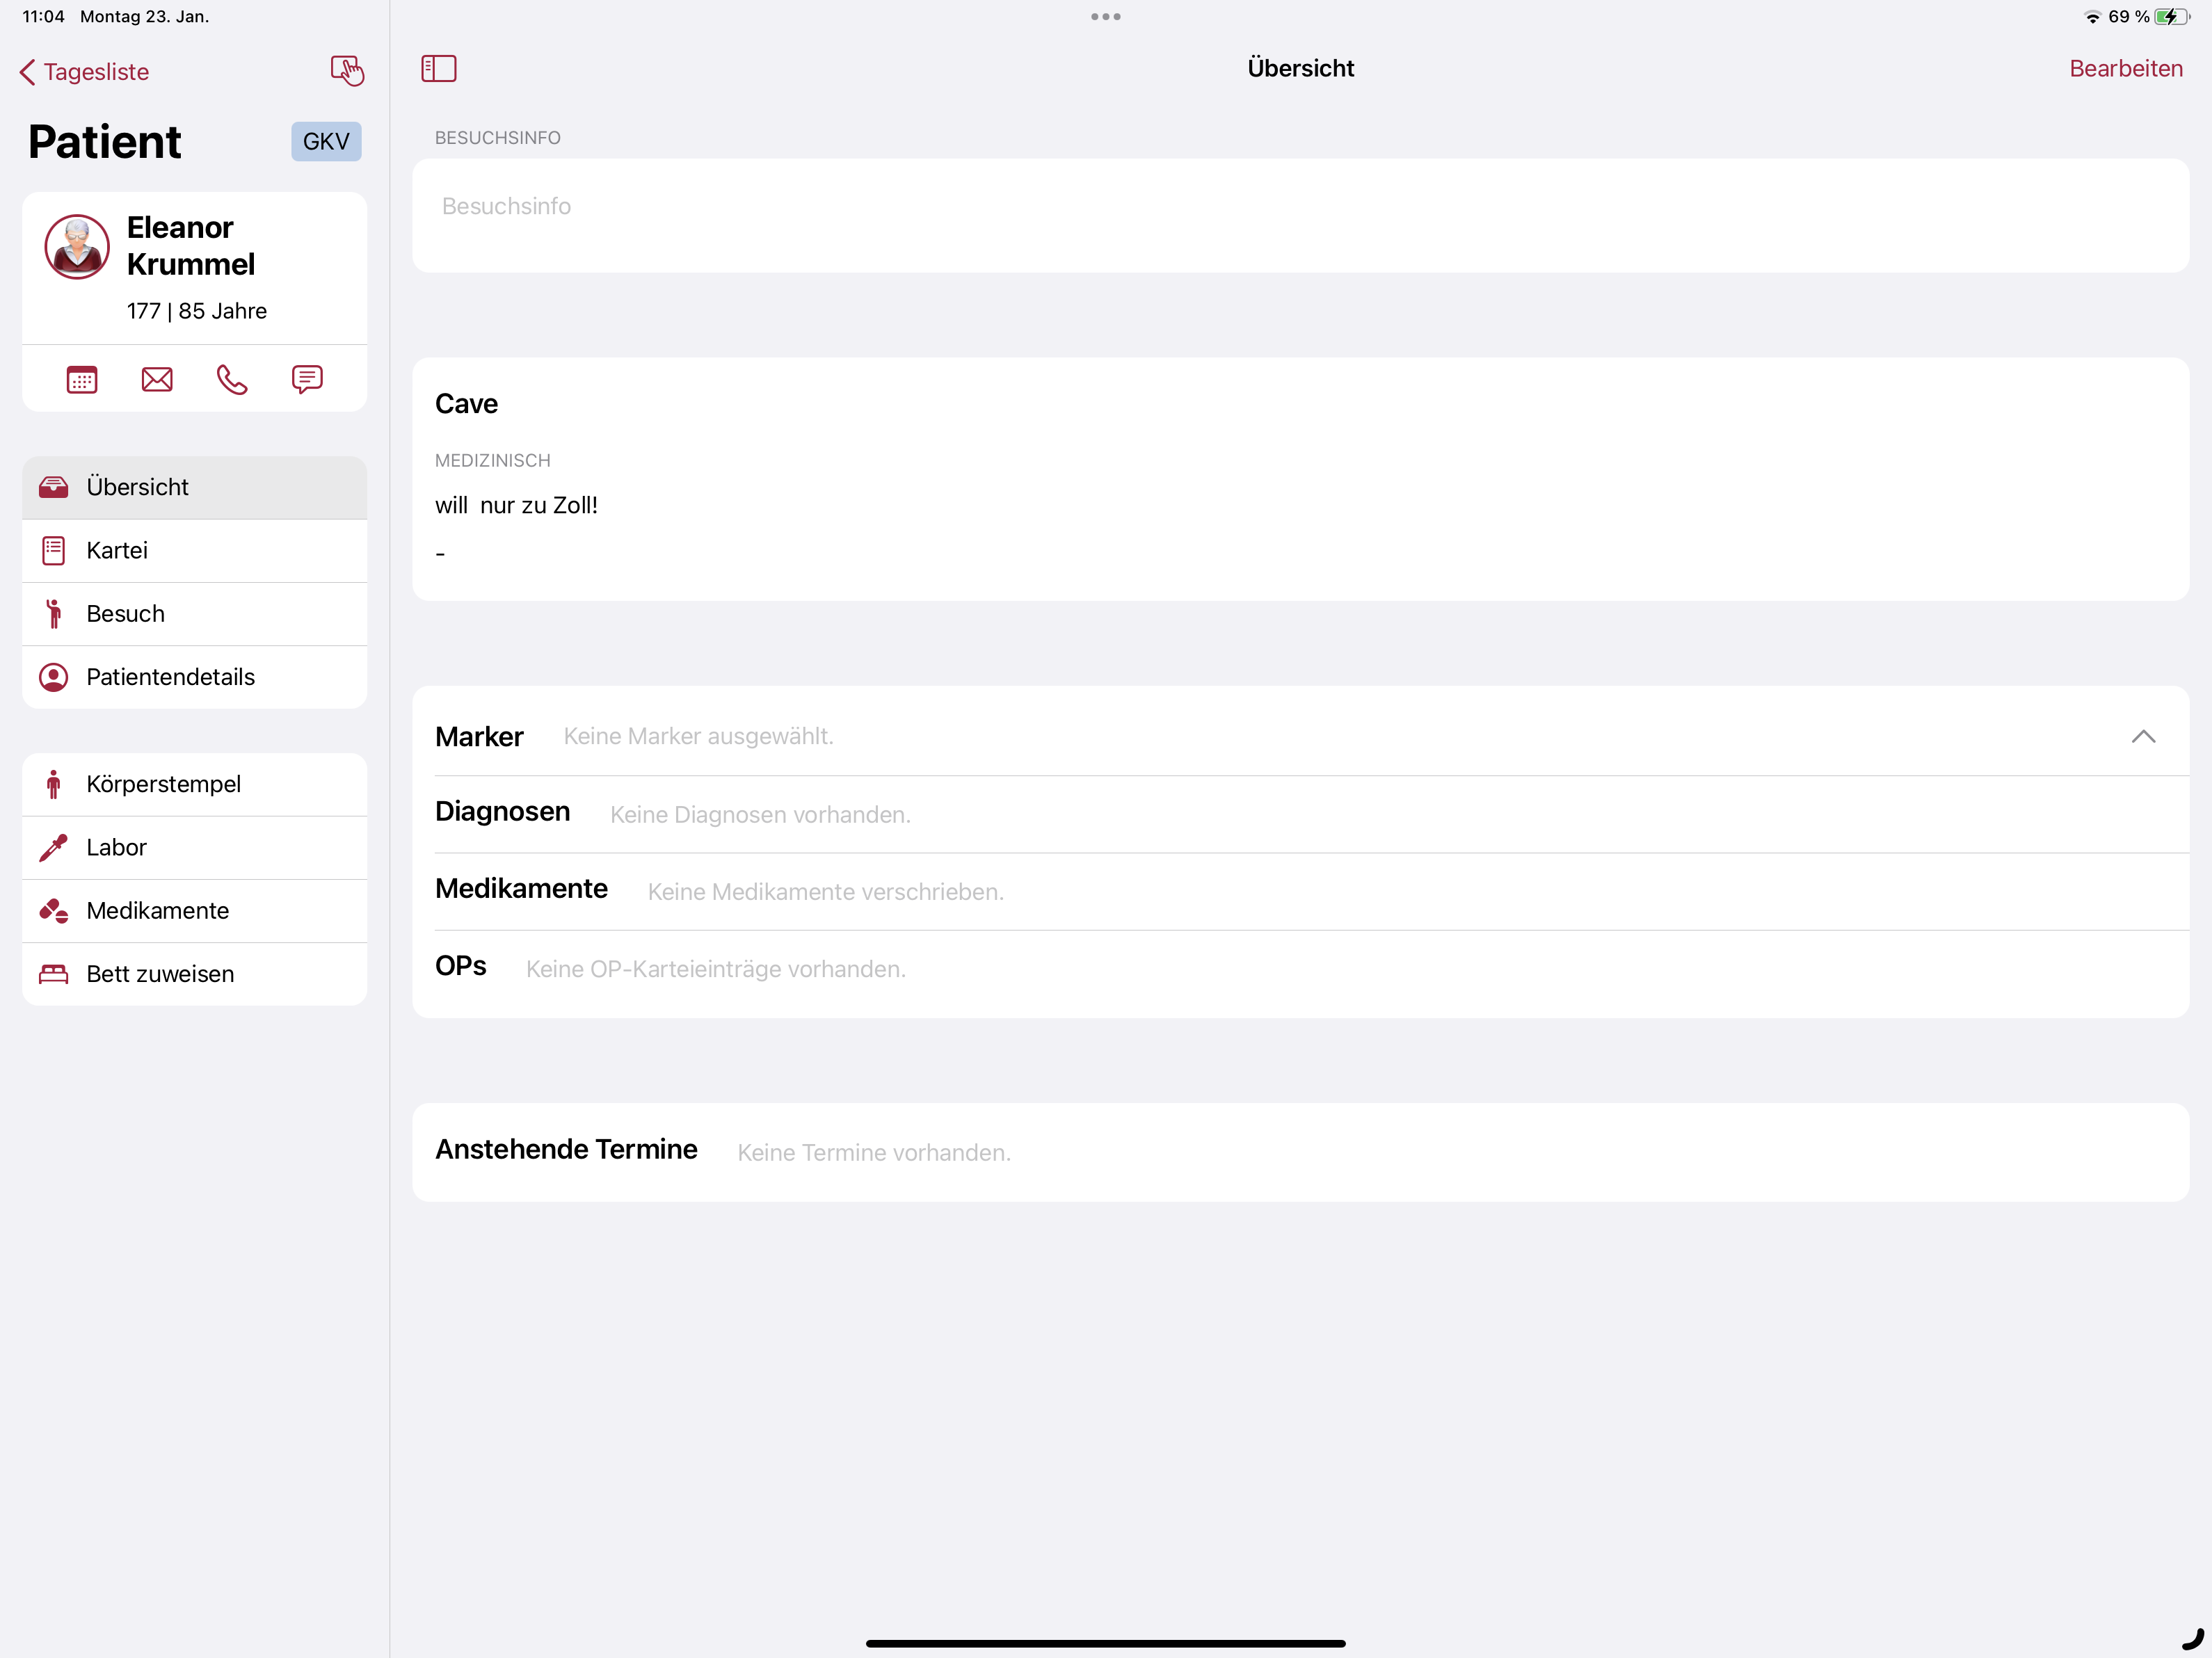Collapse the Marker section chevron
Viewport: 2212px width, 1658px height.
point(2143,737)
